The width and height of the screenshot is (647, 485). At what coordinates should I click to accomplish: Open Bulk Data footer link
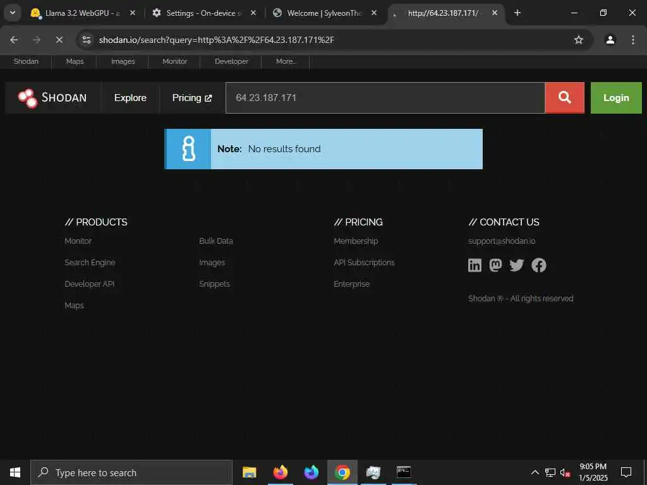(x=216, y=241)
